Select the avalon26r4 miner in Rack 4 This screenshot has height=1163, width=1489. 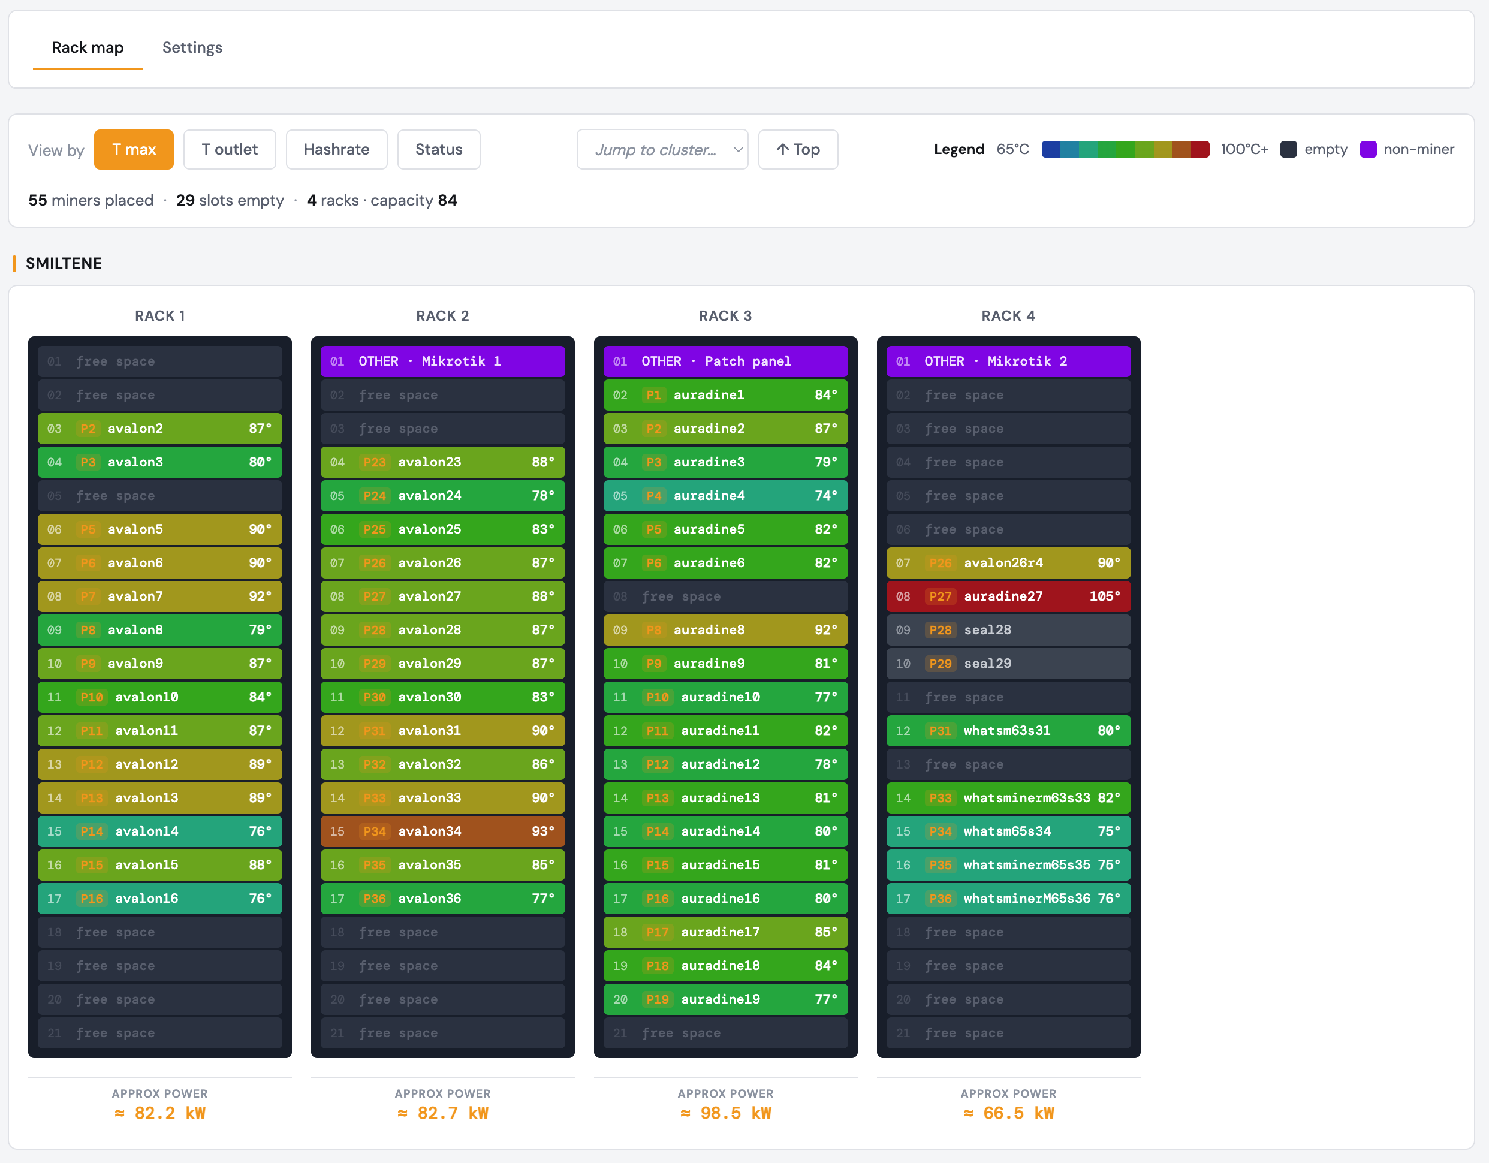[1008, 563]
